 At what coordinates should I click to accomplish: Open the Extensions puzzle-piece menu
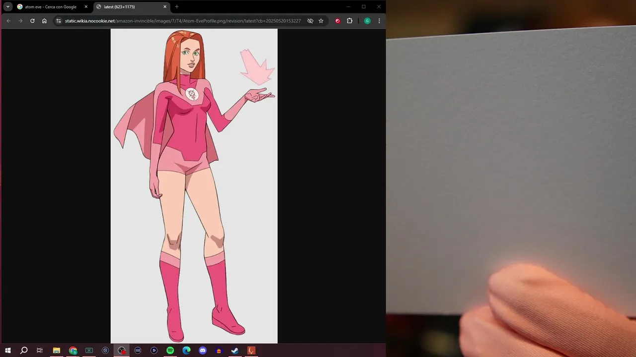coord(350,21)
